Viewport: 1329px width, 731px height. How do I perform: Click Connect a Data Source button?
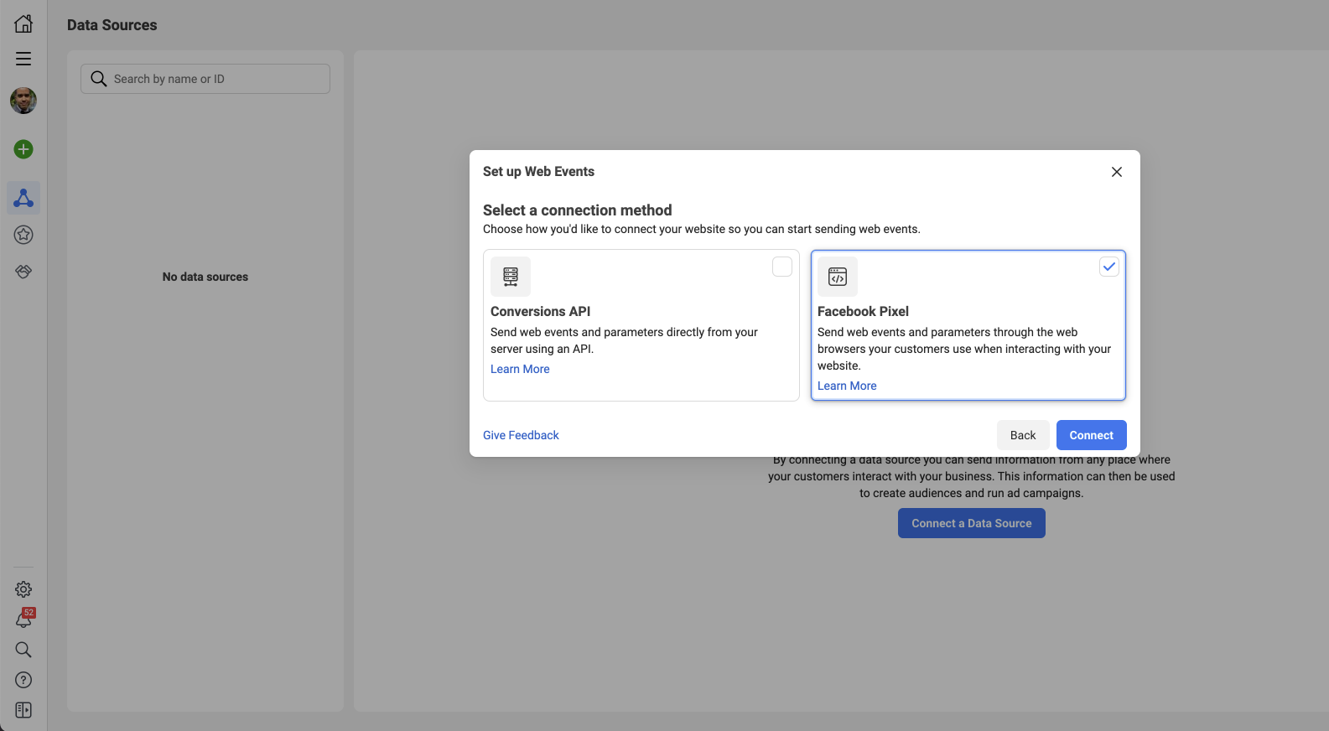(x=972, y=523)
